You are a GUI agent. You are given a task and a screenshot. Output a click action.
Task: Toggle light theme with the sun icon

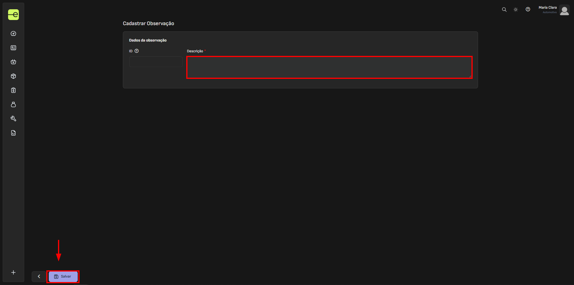516,10
